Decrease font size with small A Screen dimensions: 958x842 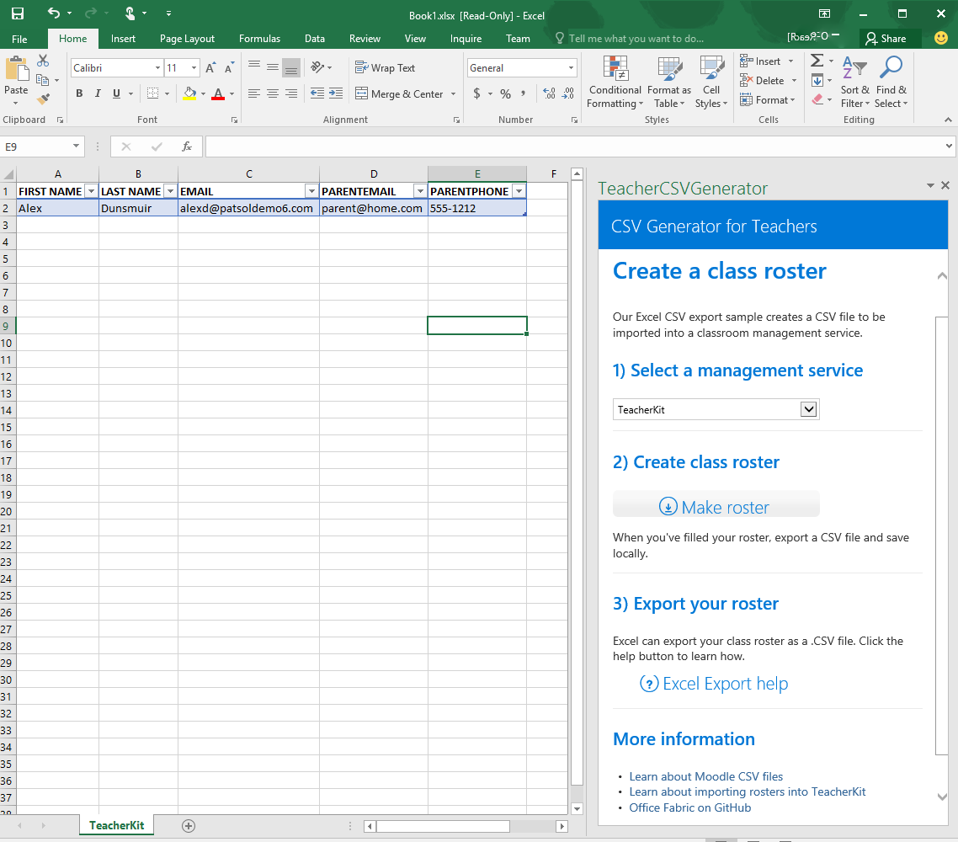229,68
